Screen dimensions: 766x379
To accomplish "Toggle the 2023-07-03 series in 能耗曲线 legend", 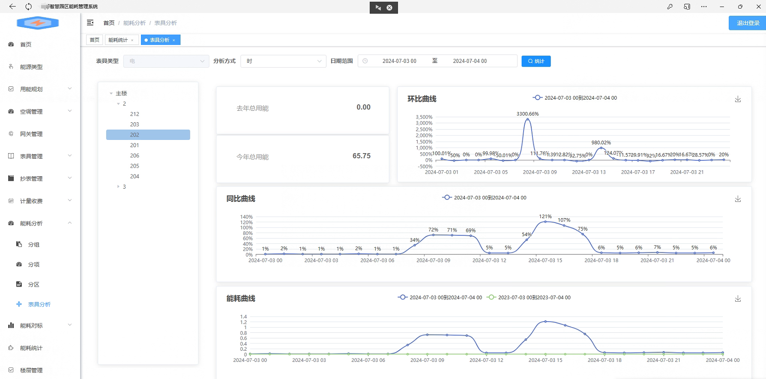I will pyautogui.click(x=529, y=297).
